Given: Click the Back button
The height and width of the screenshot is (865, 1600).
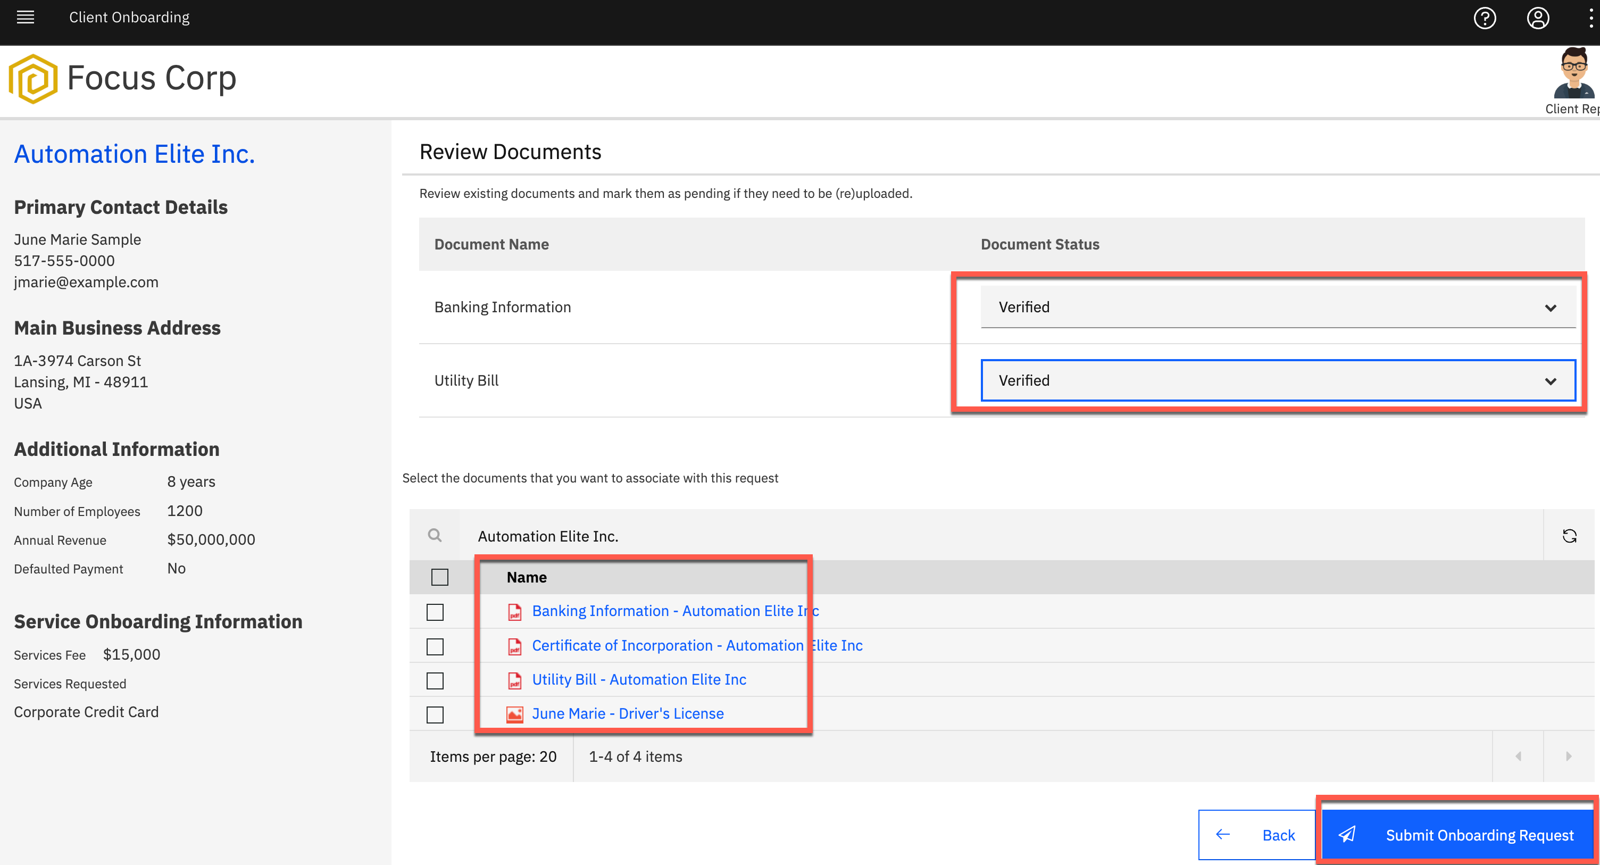Looking at the screenshot, I should pyautogui.click(x=1257, y=835).
